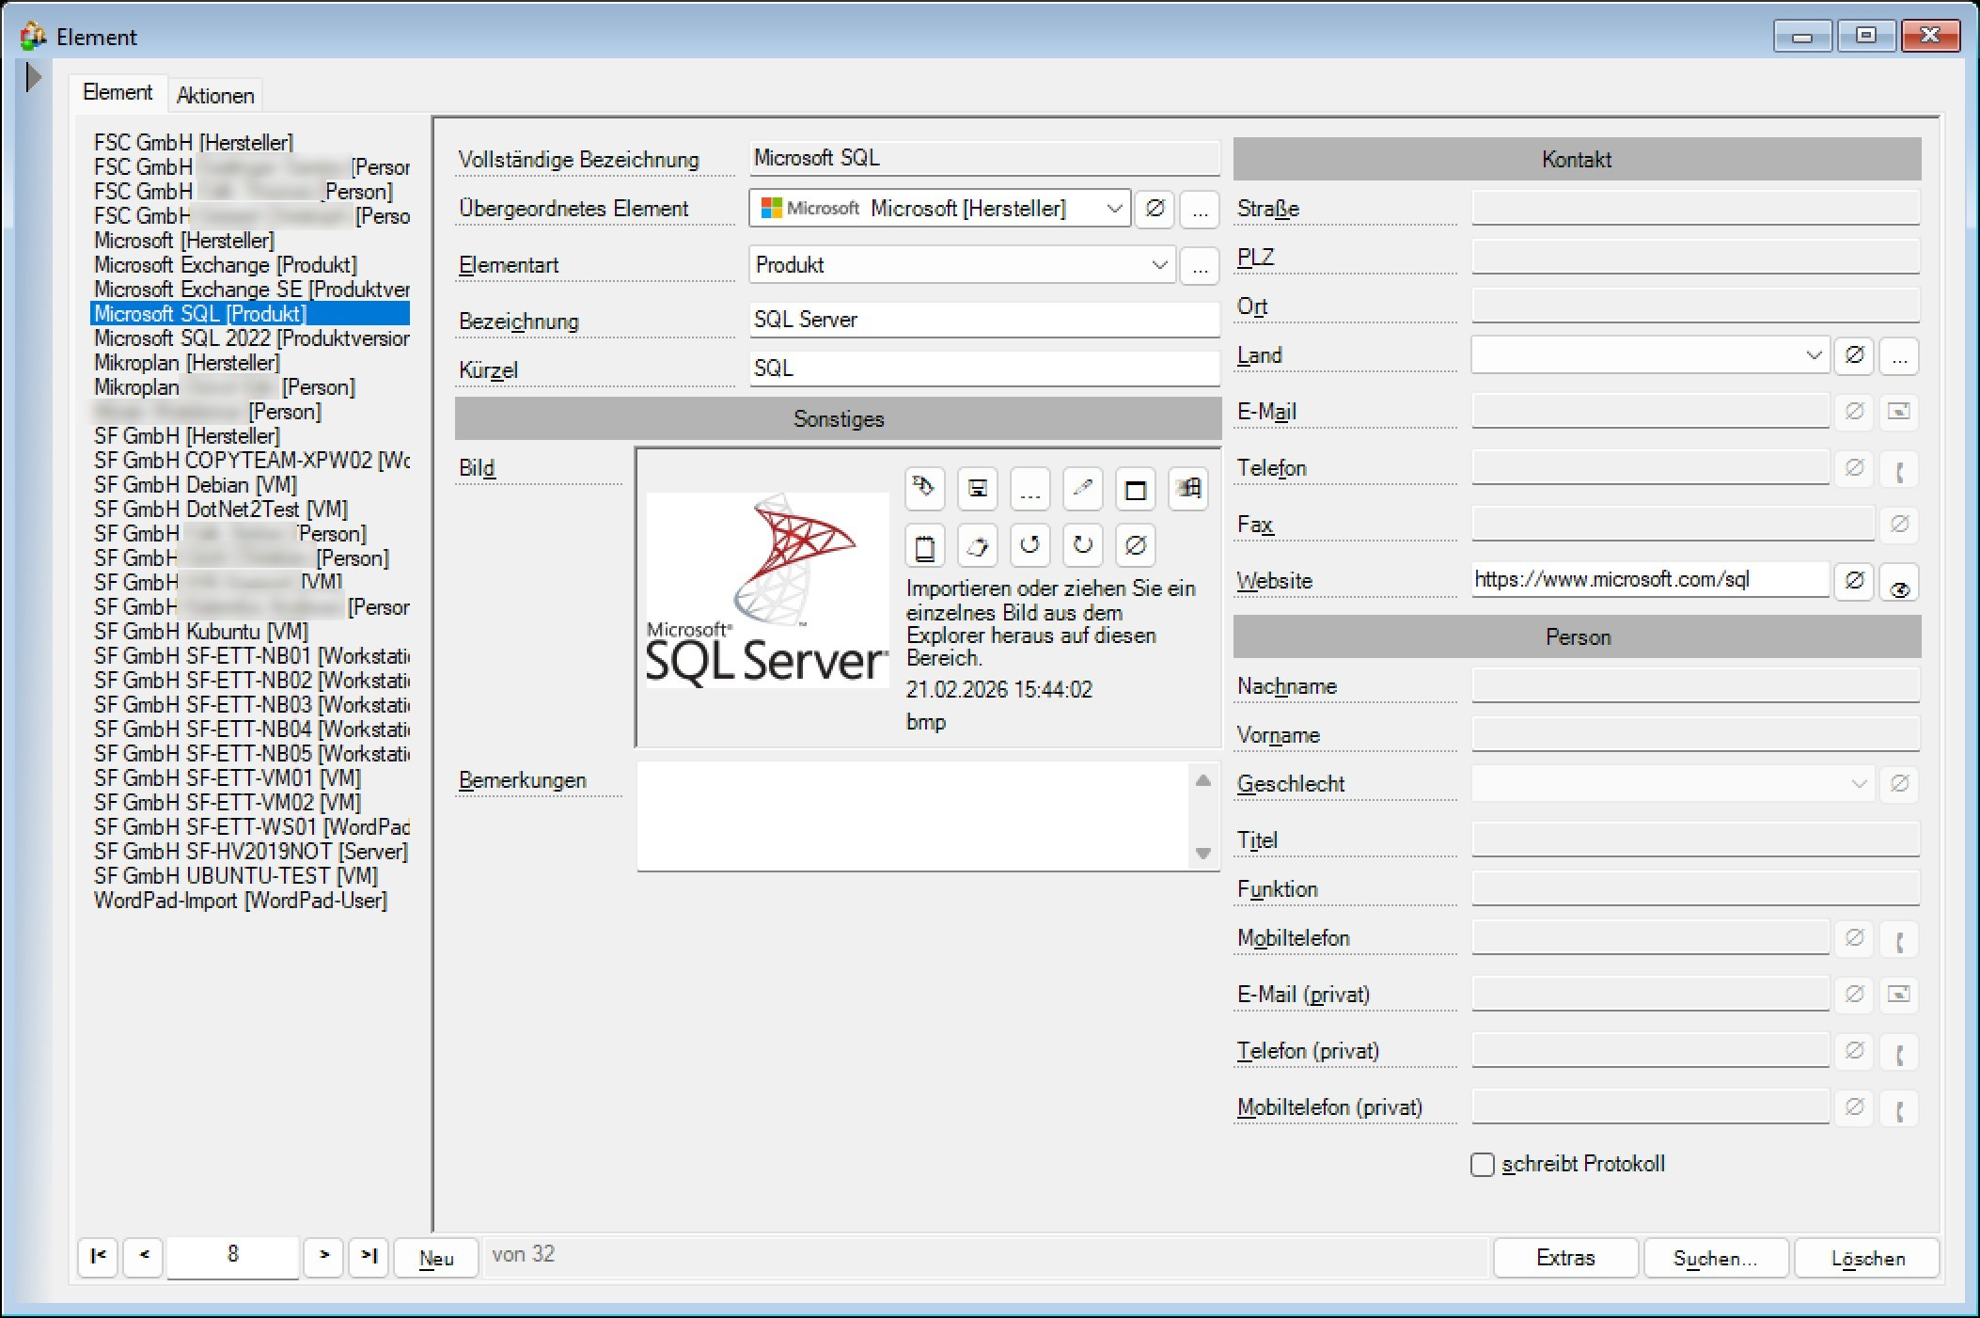This screenshot has height=1318, width=1980.
Task: Copy the product image to the clipboard
Action: 924,545
